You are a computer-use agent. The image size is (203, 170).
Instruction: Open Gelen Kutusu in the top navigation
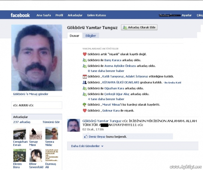(97, 15)
